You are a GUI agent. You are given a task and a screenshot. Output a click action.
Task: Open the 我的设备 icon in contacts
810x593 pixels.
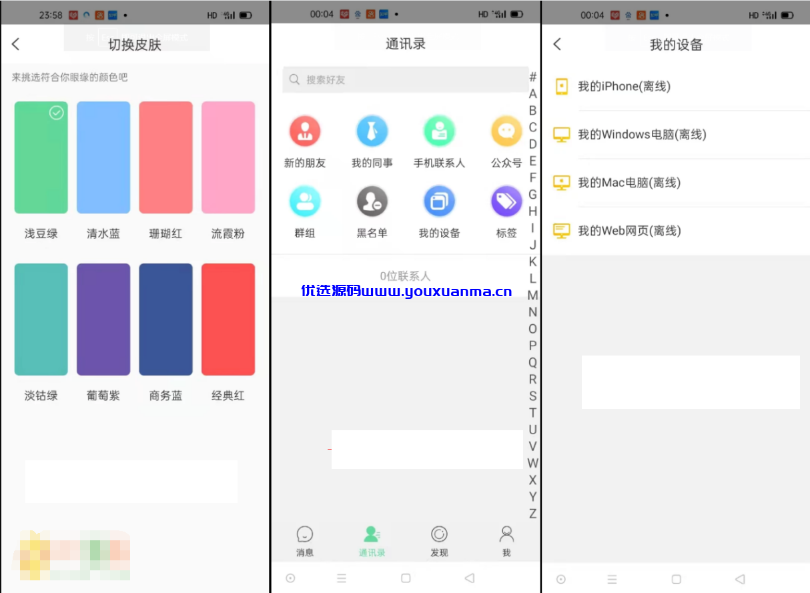pos(439,201)
